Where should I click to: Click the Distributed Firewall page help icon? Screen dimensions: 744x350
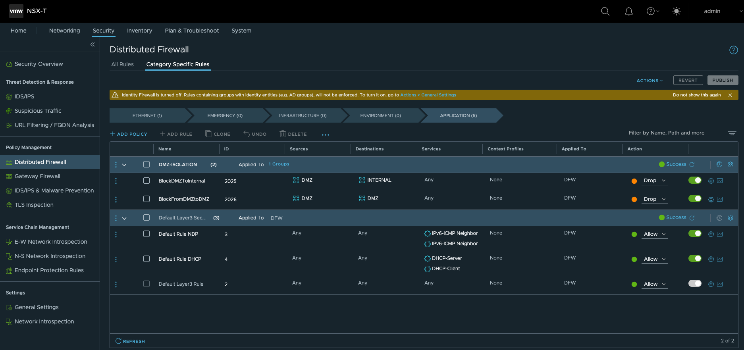734,50
